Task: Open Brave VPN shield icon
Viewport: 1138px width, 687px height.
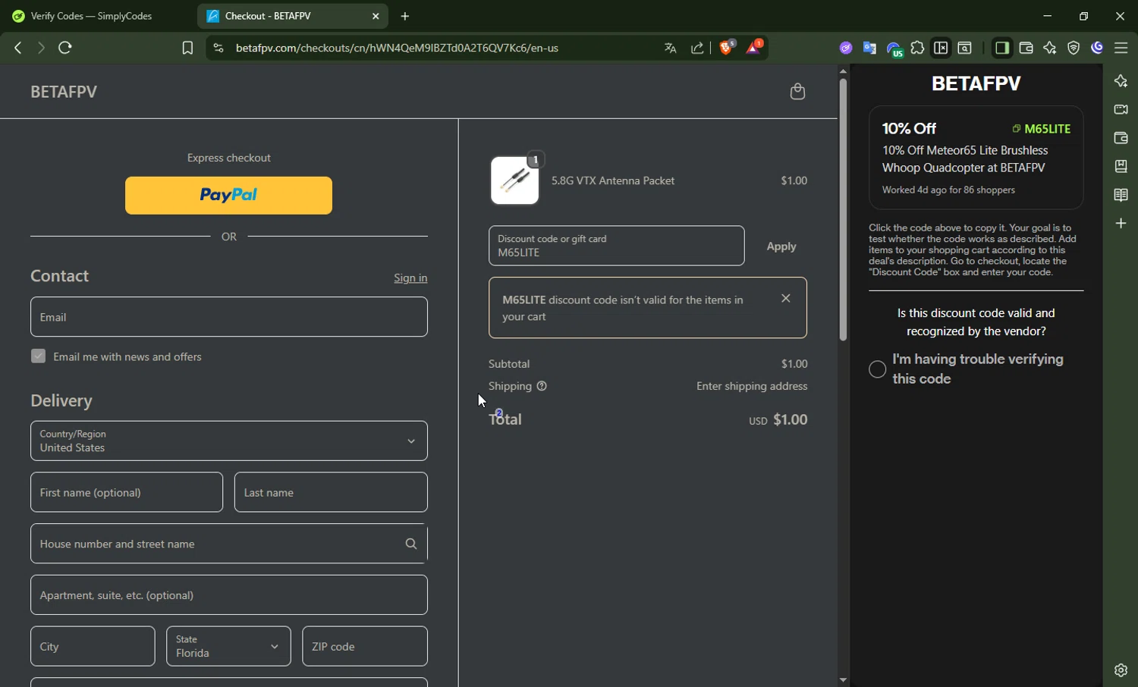Action: [x=1074, y=48]
